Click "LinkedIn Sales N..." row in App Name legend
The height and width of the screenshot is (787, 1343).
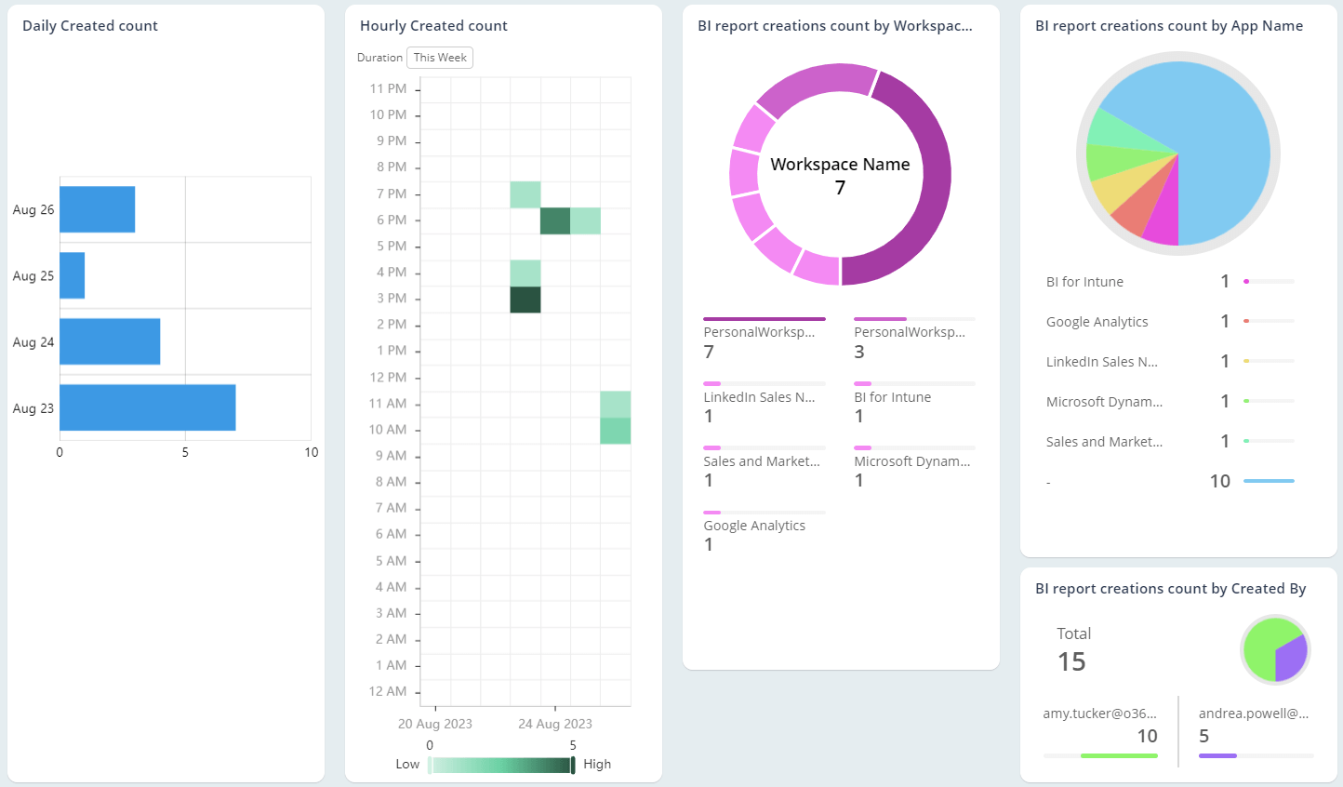pyautogui.click(x=1102, y=361)
